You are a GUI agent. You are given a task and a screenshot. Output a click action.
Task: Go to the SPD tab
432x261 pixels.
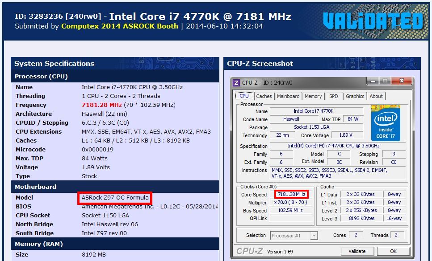coord(333,96)
